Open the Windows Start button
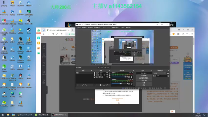The width and height of the screenshot is (208, 117). [3, 115]
